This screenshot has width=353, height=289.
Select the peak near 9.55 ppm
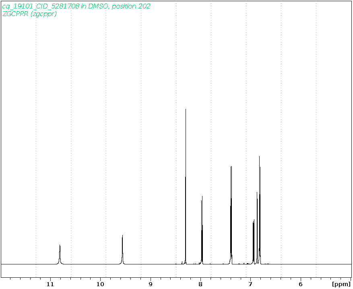[122, 249]
